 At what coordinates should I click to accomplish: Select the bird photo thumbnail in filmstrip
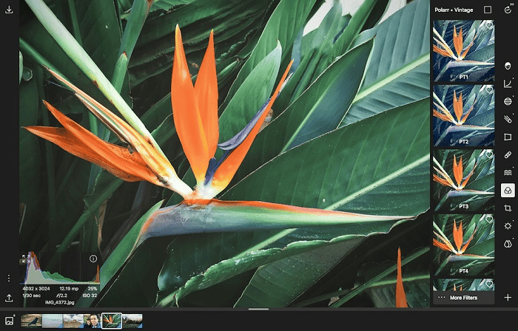tap(32, 320)
